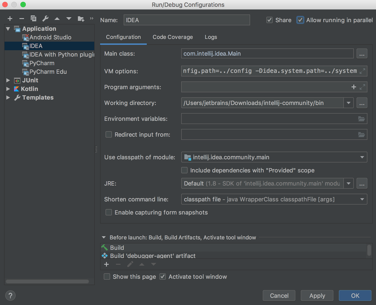Click the Templates wrench icon in tree
This screenshot has width=376, height=305.
17,98
